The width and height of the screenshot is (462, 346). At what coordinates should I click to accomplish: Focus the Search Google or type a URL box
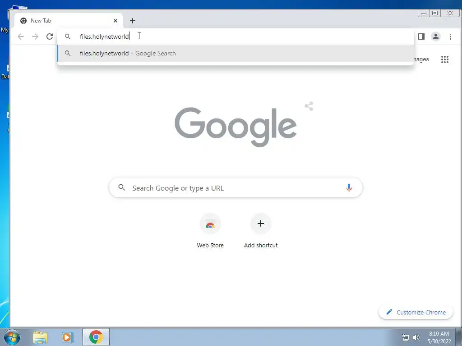coord(236,187)
